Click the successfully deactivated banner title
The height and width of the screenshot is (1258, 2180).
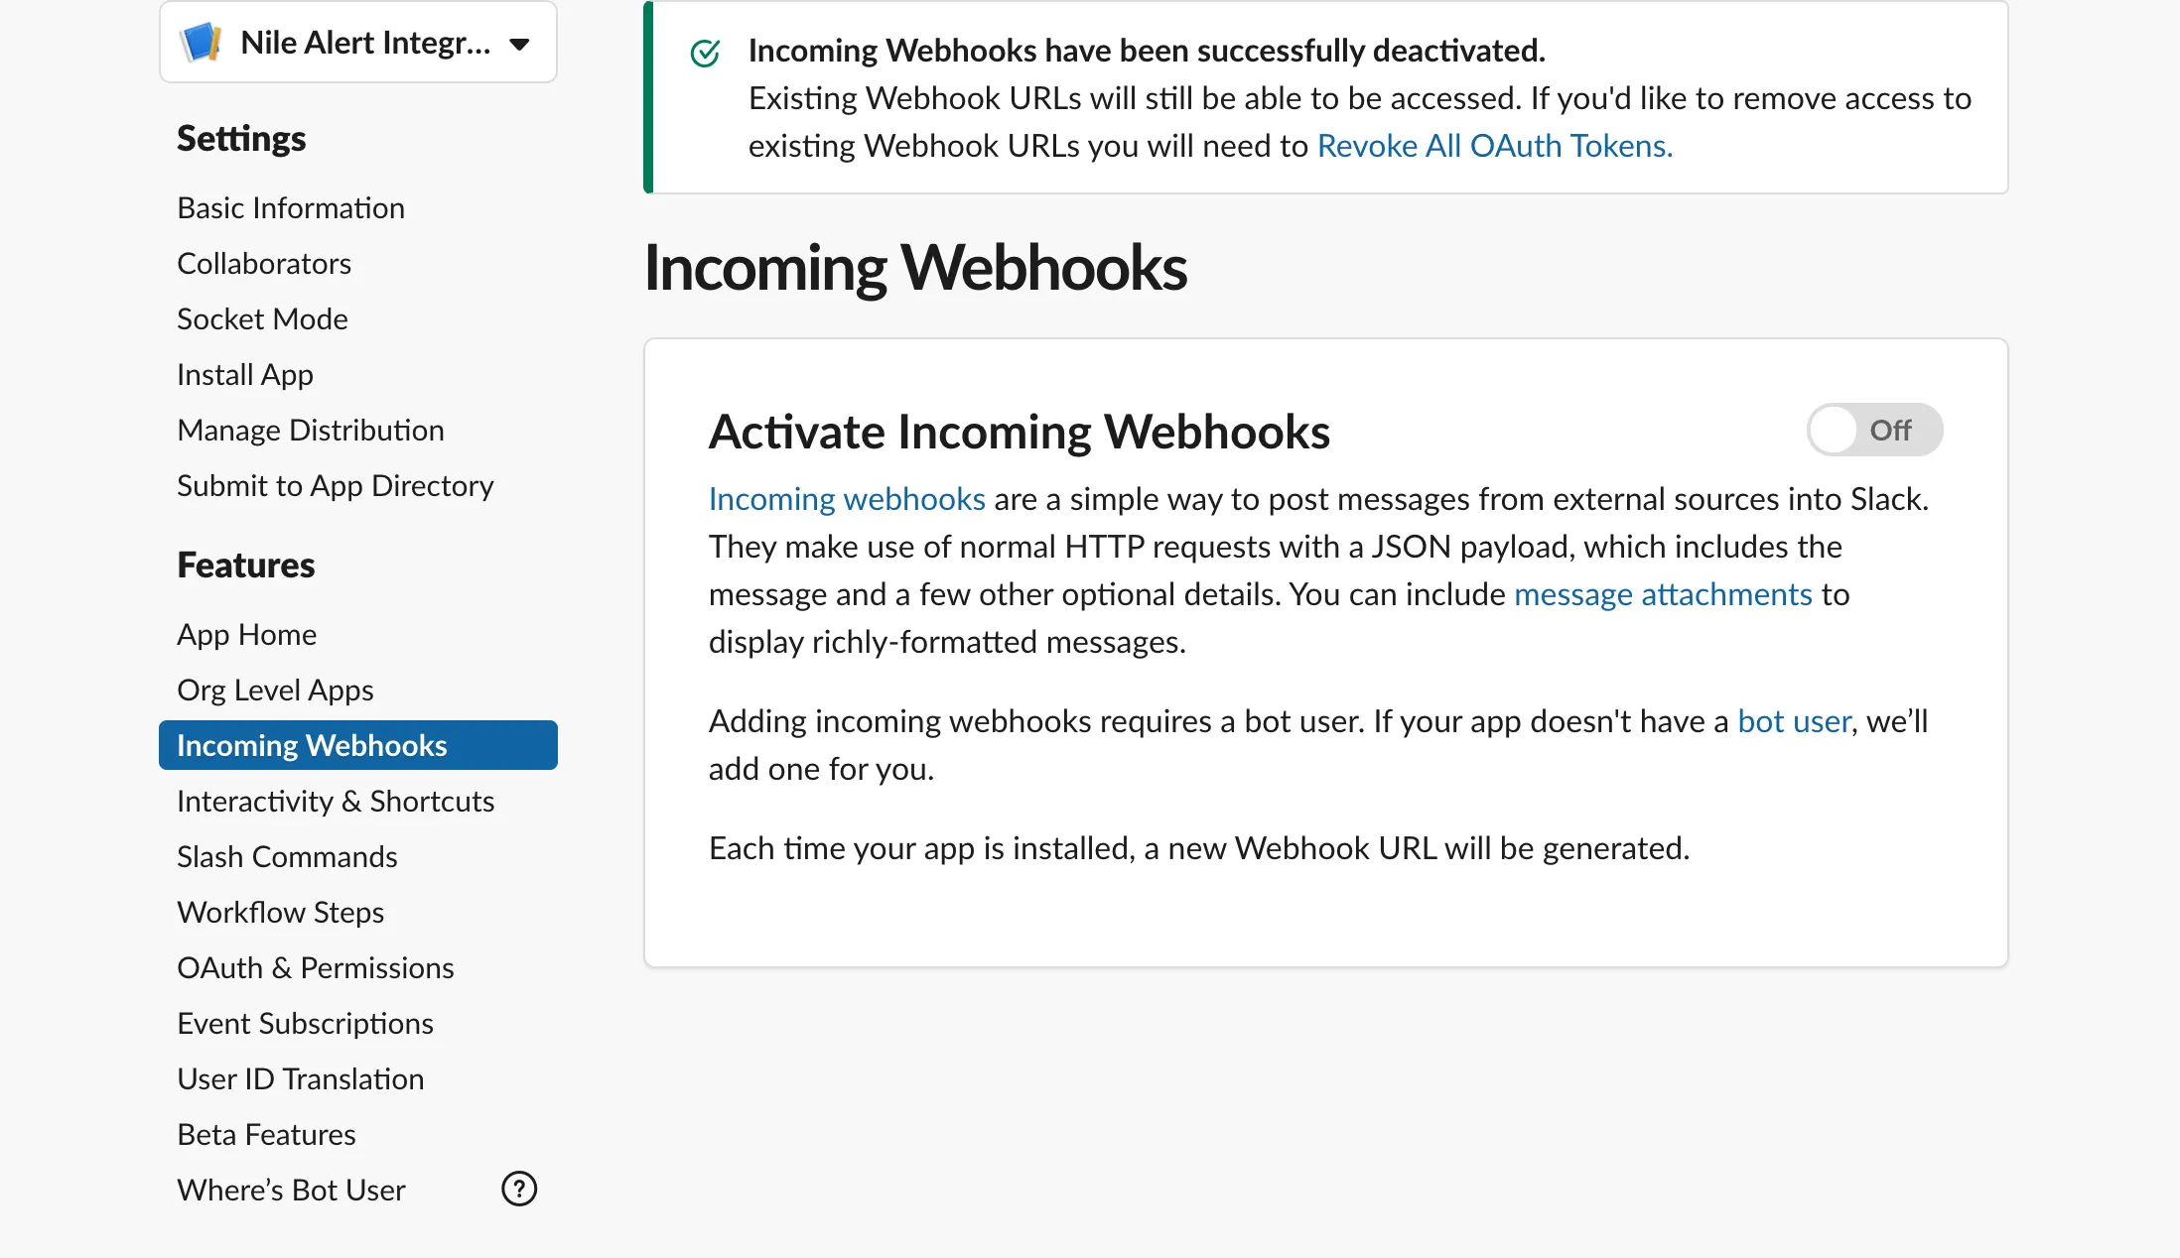1147,51
